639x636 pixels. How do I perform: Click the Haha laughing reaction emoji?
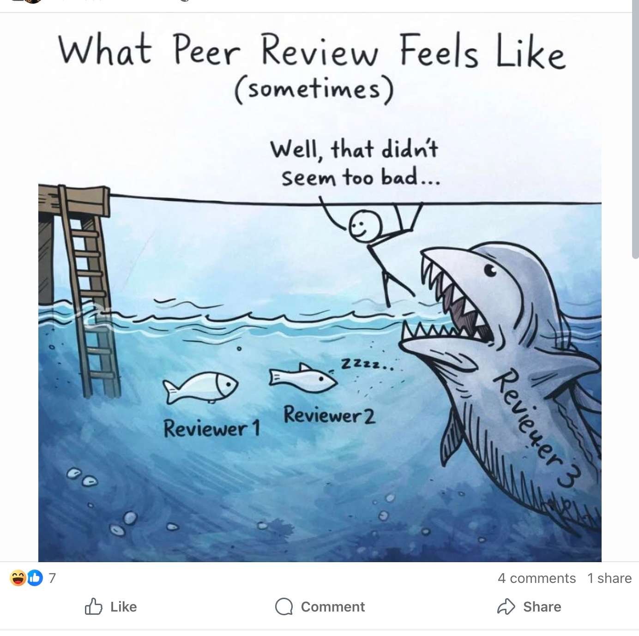pyautogui.click(x=18, y=578)
